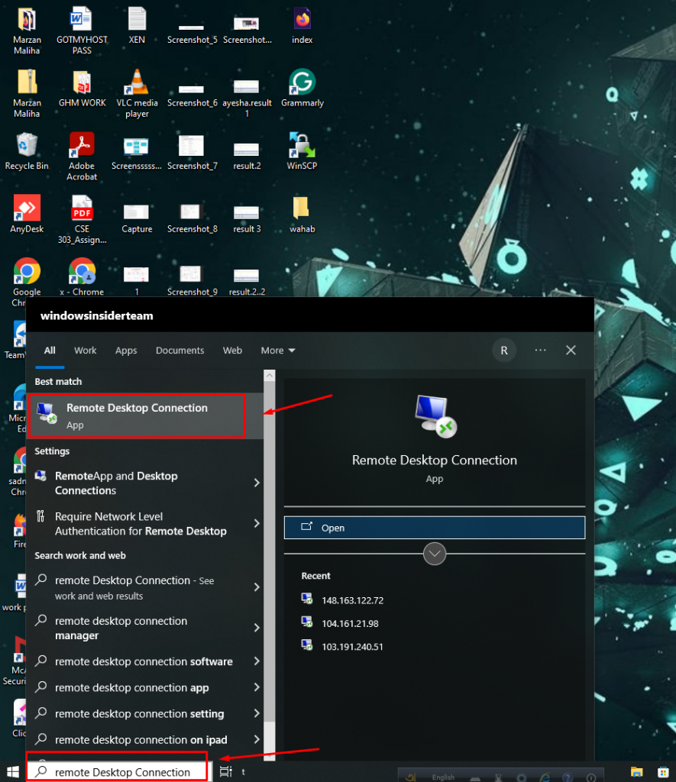This screenshot has height=782, width=676.
Task: Click the Windows Start button
Action: click(x=12, y=771)
